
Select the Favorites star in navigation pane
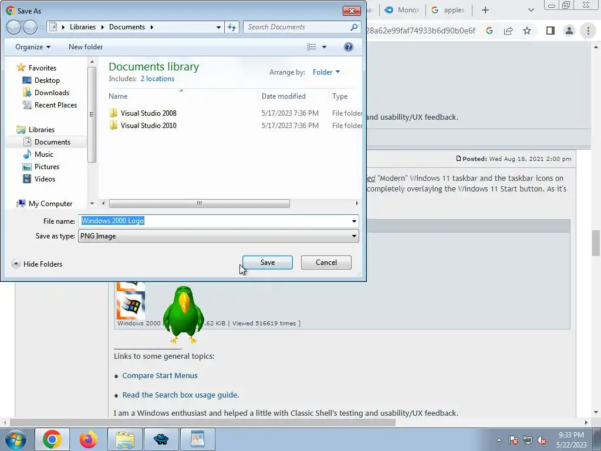(21, 68)
